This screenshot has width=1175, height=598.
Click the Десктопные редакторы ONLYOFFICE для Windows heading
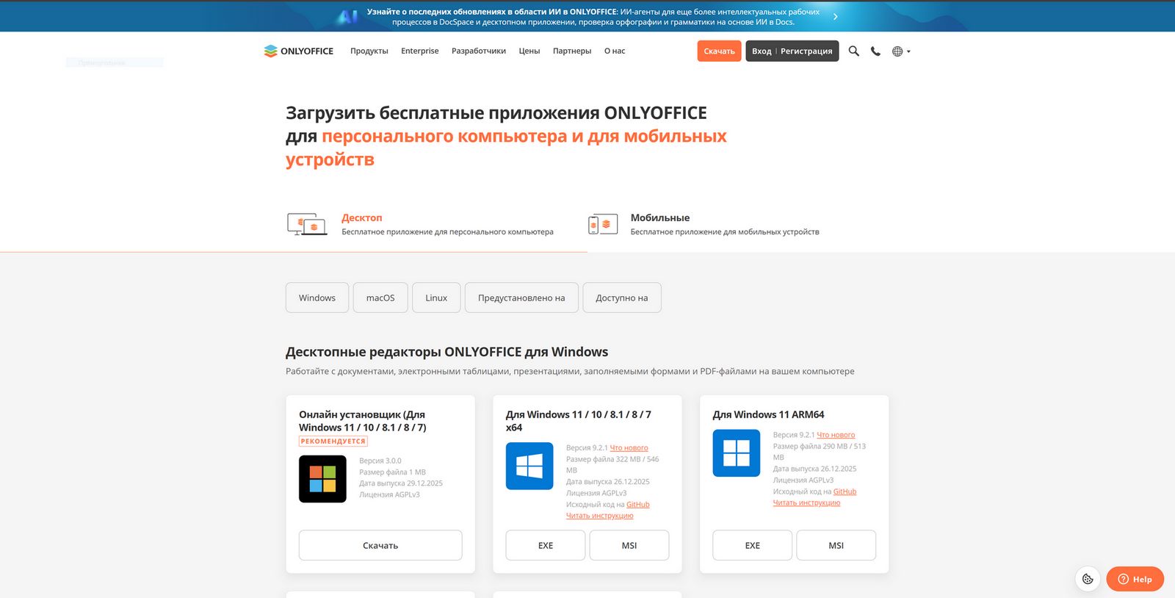pos(446,352)
